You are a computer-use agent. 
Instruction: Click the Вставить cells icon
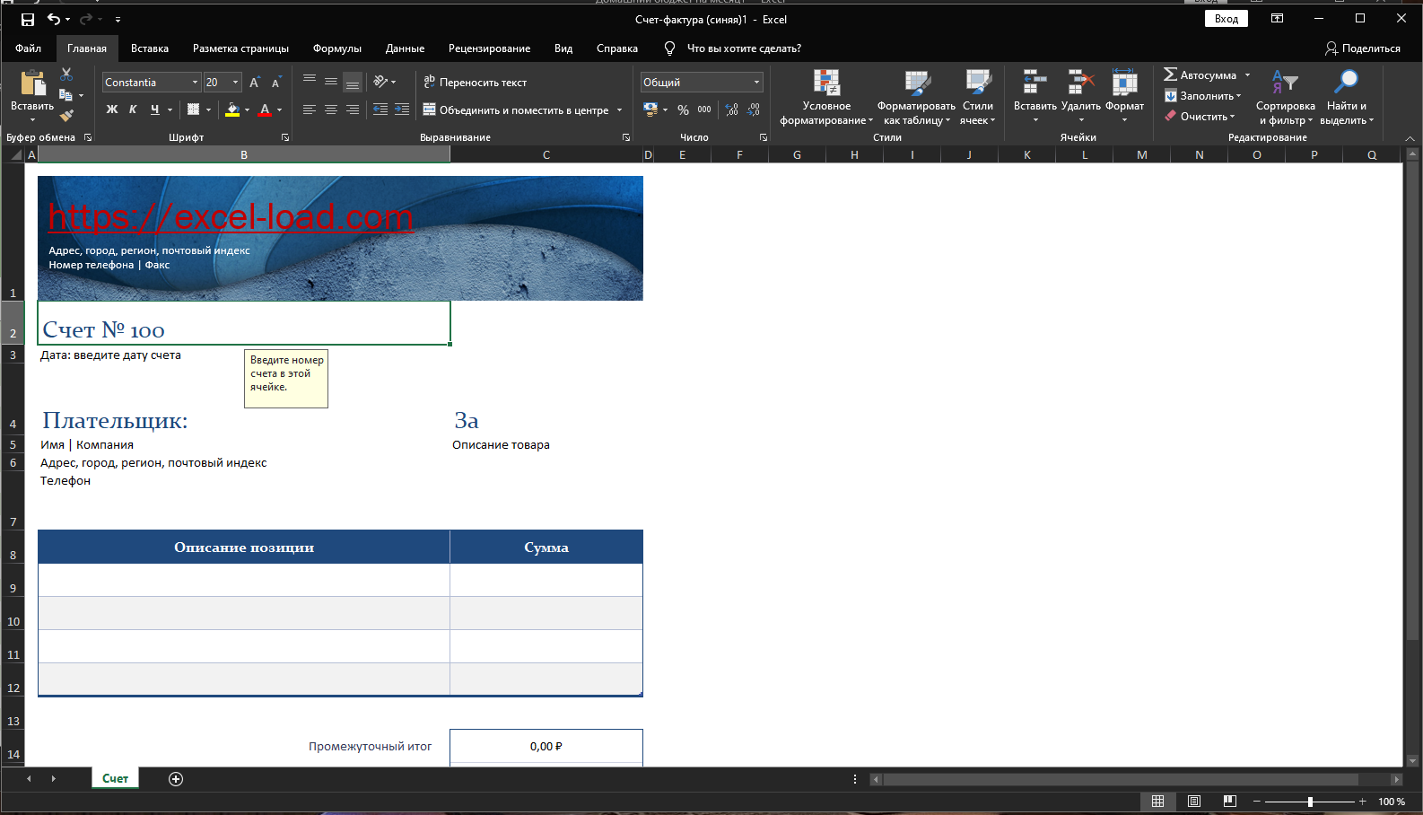pos(1035,83)
